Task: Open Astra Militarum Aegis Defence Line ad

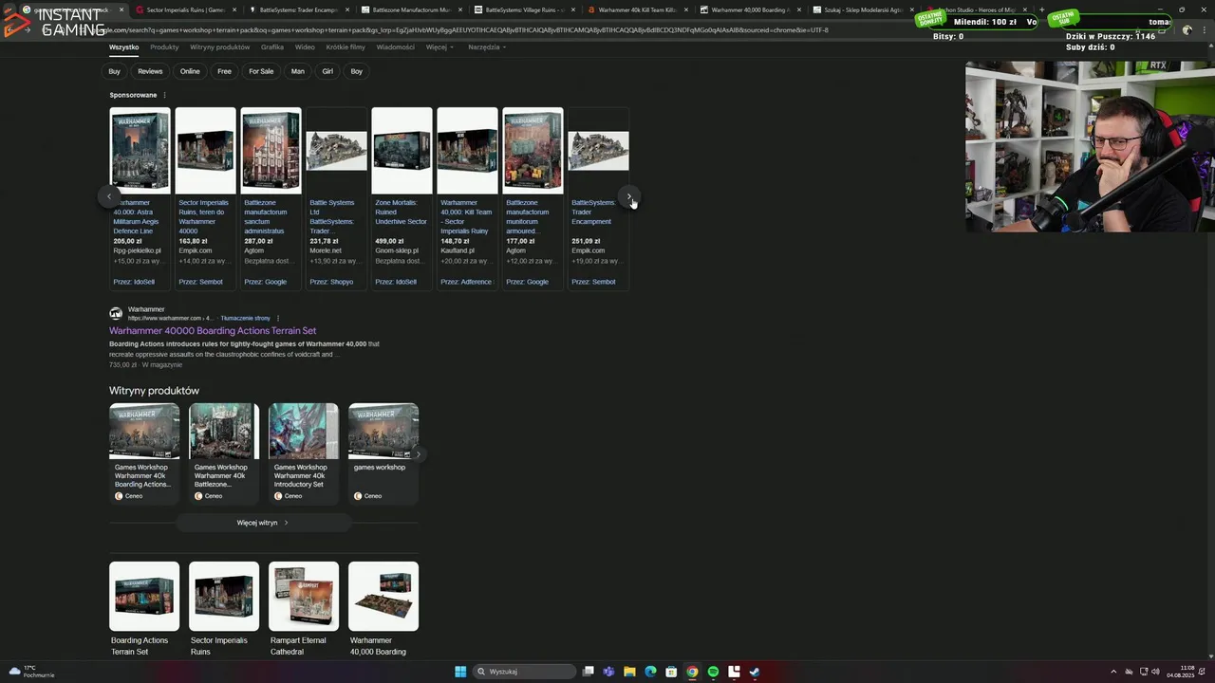Action: pos(140,198)
